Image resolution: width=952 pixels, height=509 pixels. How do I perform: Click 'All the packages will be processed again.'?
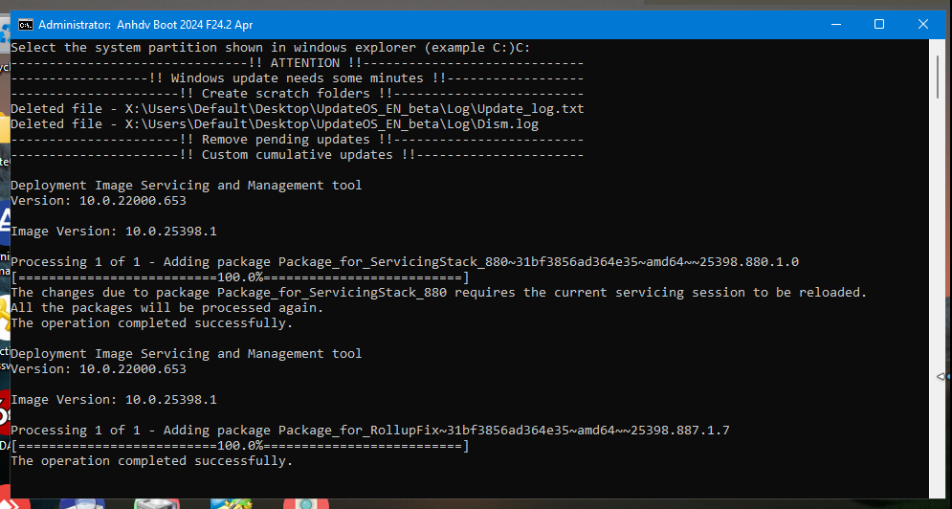[x=167, y=308]
